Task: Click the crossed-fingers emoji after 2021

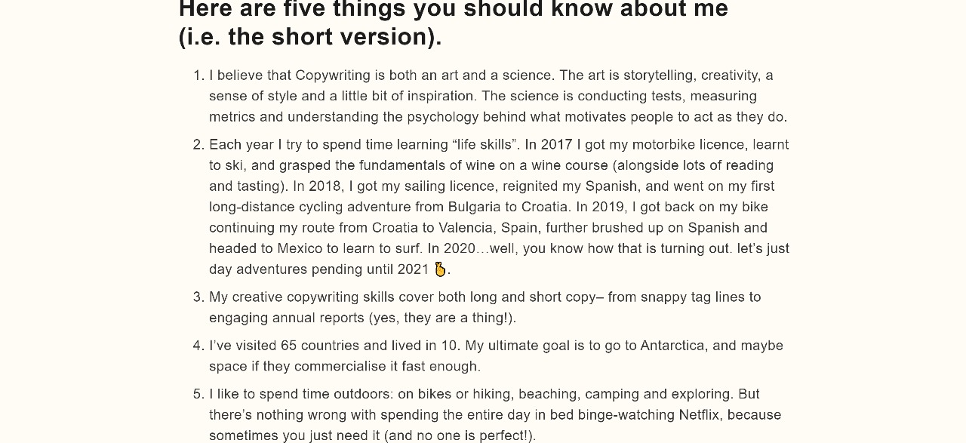Action: tap(441, 269)
